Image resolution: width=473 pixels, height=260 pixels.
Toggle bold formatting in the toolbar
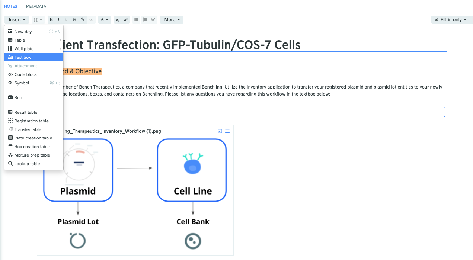coord(51,20)
